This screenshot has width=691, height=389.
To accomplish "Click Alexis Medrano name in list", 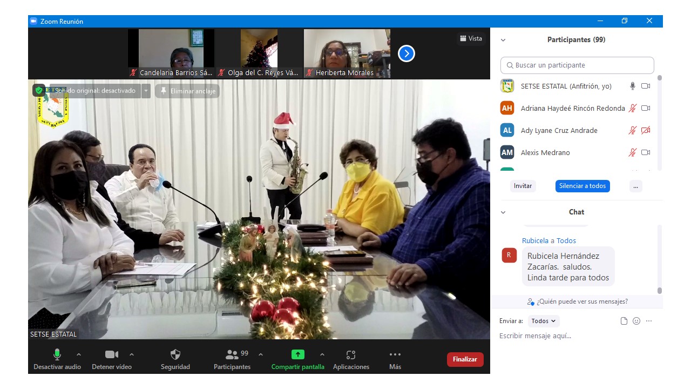I will (545, 153).
